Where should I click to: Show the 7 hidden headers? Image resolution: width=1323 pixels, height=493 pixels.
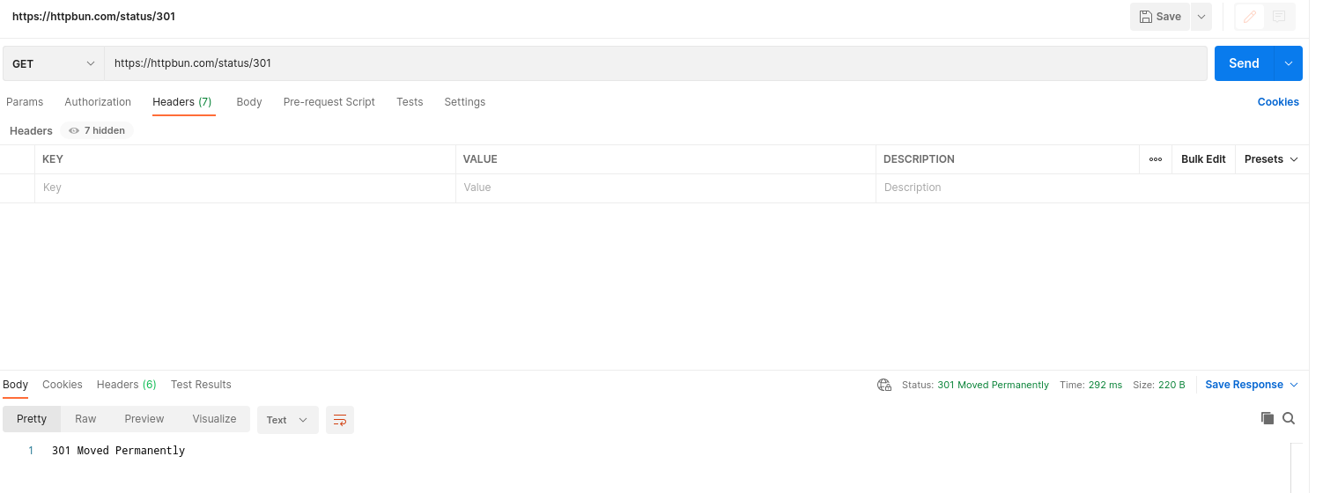pos(97,130)
